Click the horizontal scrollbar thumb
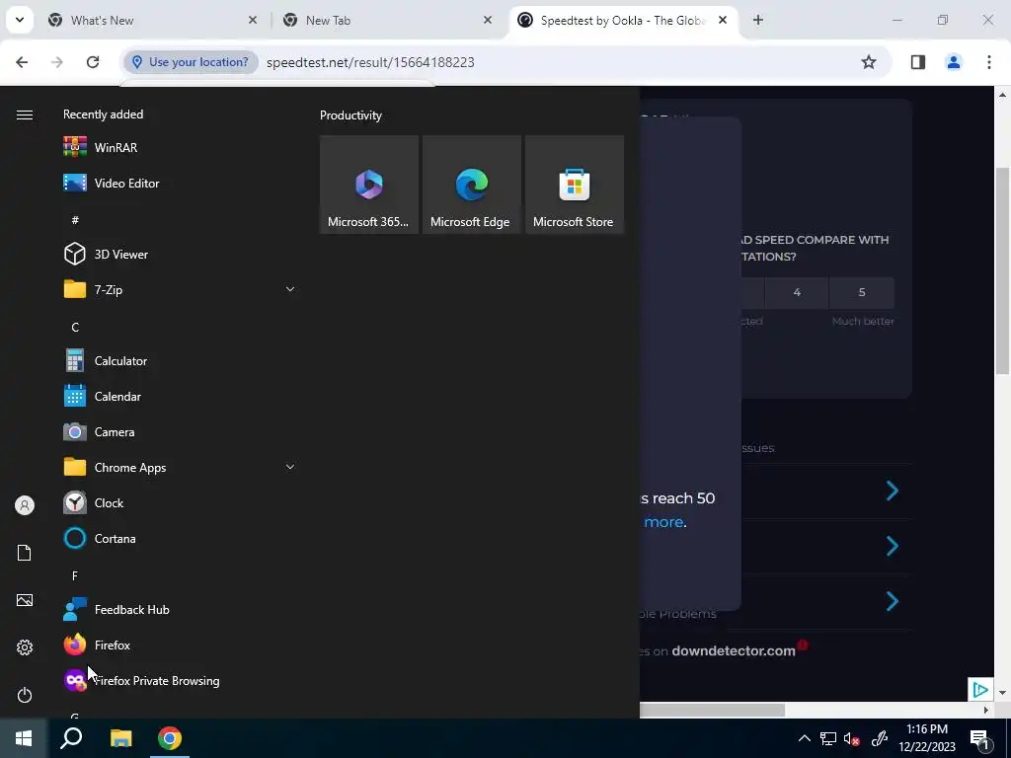Viewport: 1011px width, 758px height. (712, 710)
